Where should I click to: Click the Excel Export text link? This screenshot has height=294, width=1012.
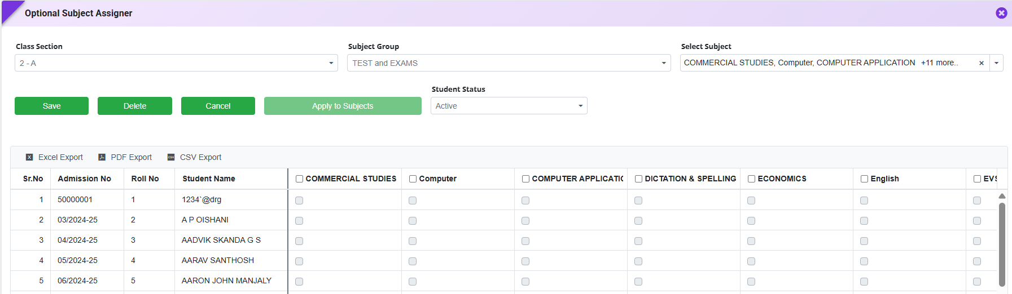click(x=60, y=157)
